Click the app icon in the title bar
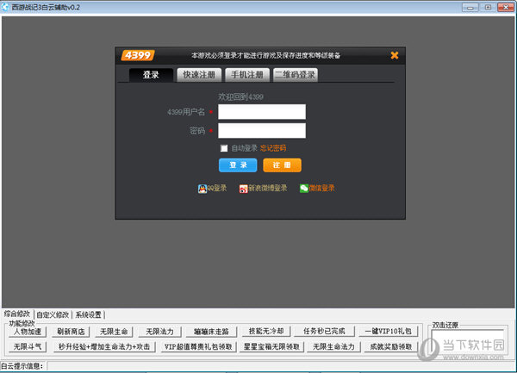Screen dimensions: 517x373 5,7
